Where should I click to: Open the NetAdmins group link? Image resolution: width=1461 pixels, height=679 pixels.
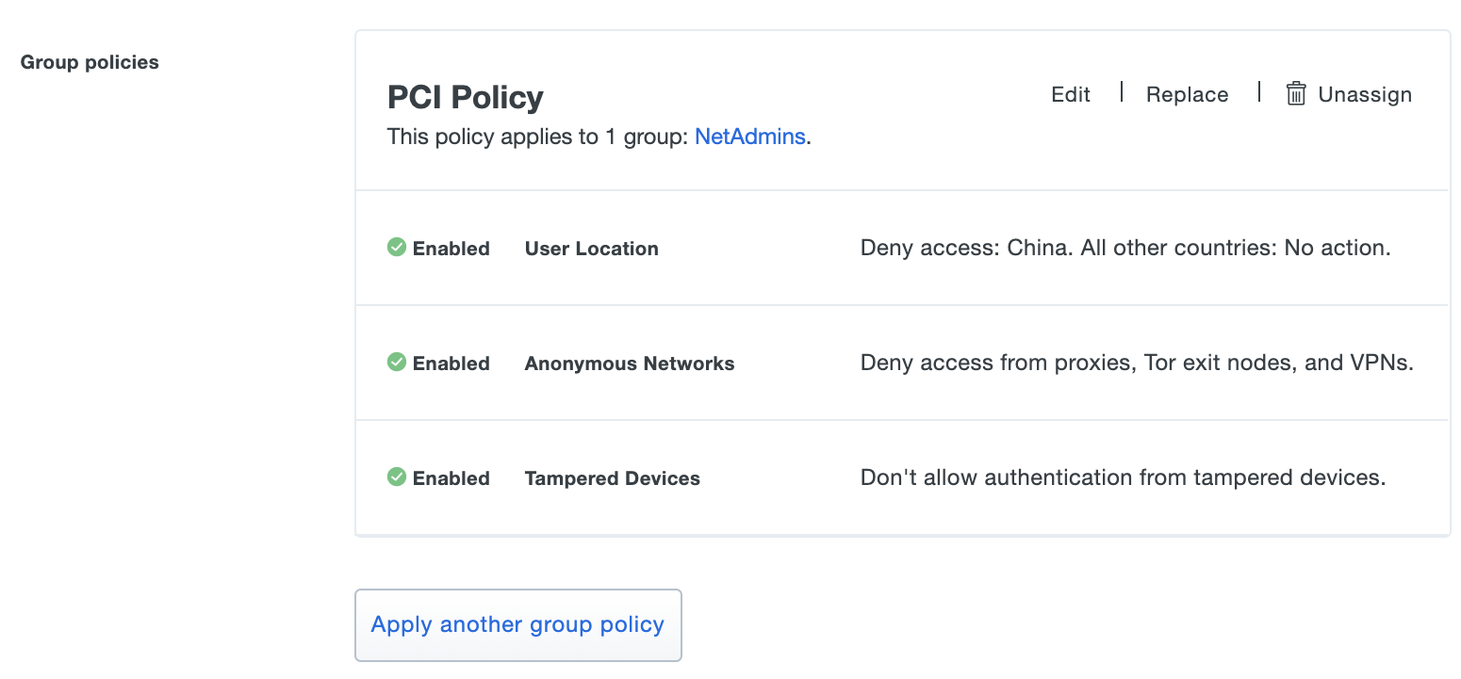point(749,137)
